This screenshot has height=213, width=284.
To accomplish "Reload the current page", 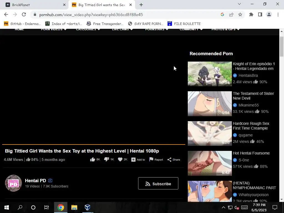I will coord(24,14).
